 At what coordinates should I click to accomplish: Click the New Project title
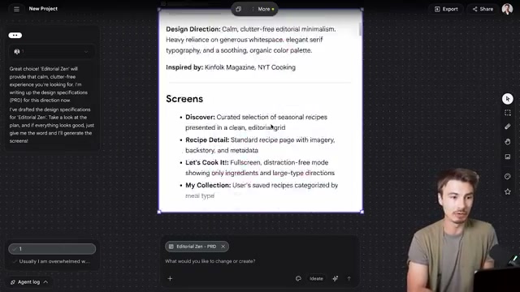pos(43,9)
